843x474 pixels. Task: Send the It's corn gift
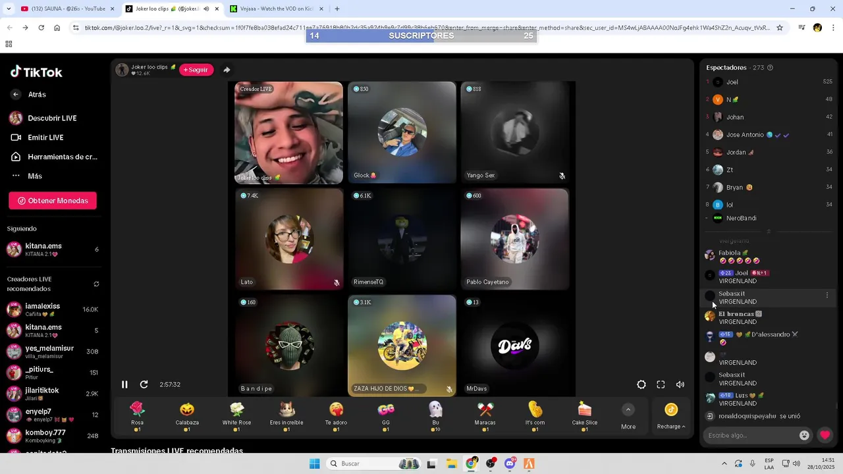point(535,416)
